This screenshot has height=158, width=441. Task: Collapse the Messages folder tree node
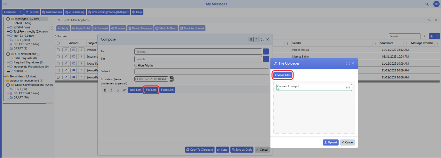click(x=8, y=19)
